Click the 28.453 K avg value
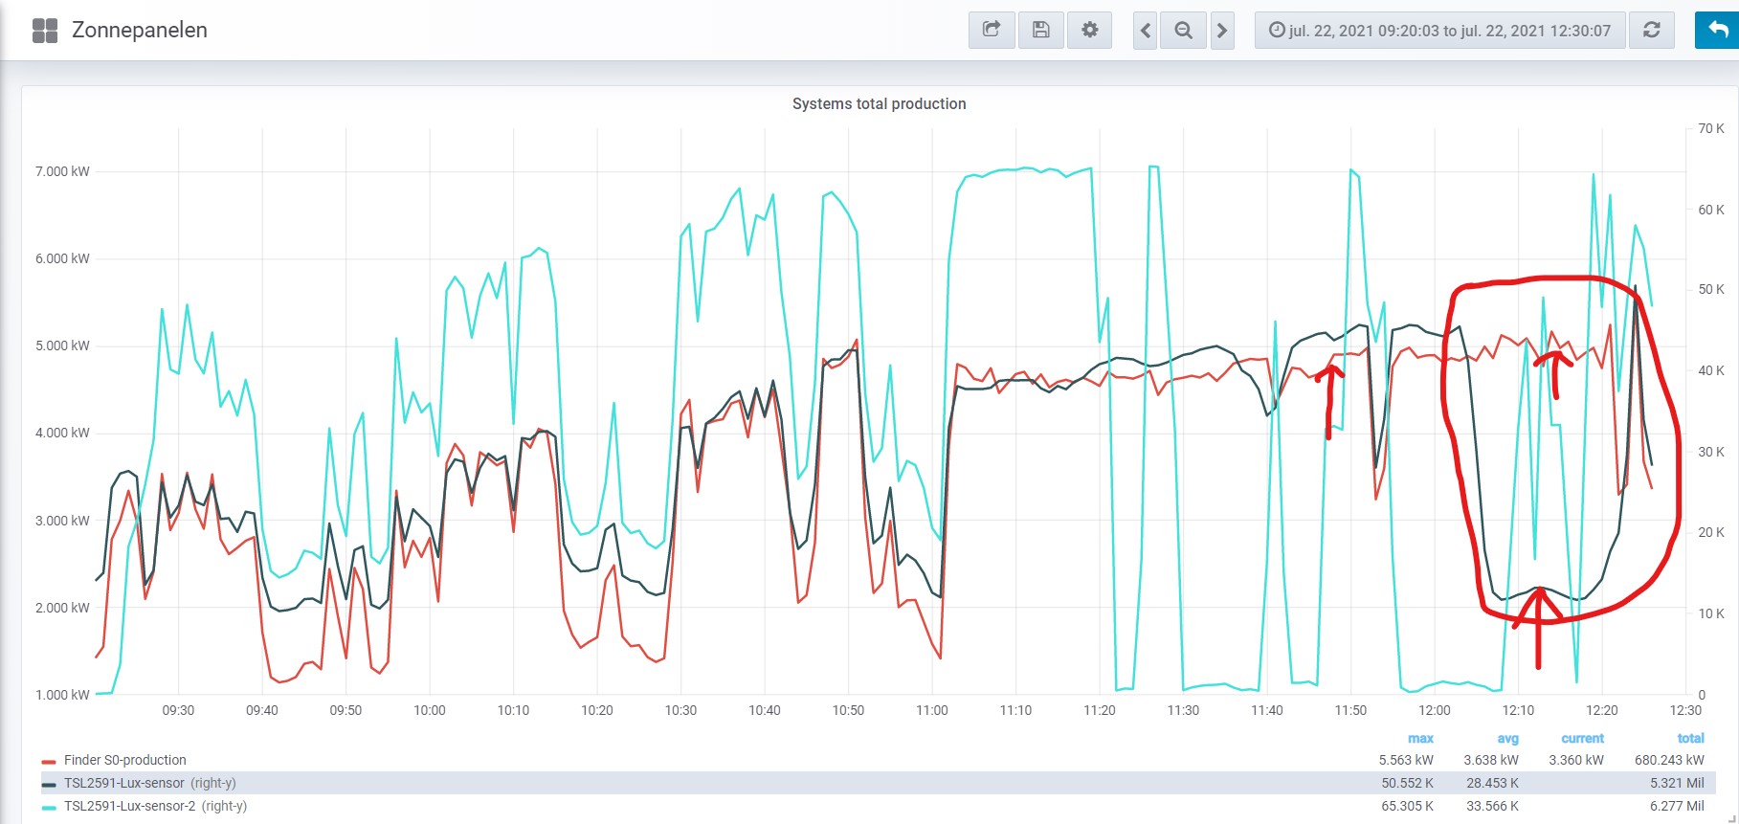The image size is (1739, 824). click(x=1493, y=783)
